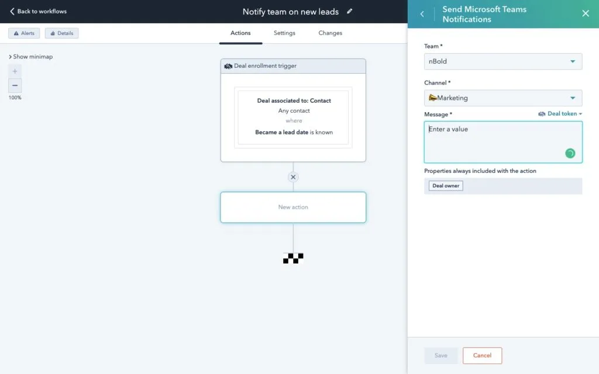Screen dimensions: 599x374
Task: Select the New action placeholder card
Action: click(x=293, y=207)
